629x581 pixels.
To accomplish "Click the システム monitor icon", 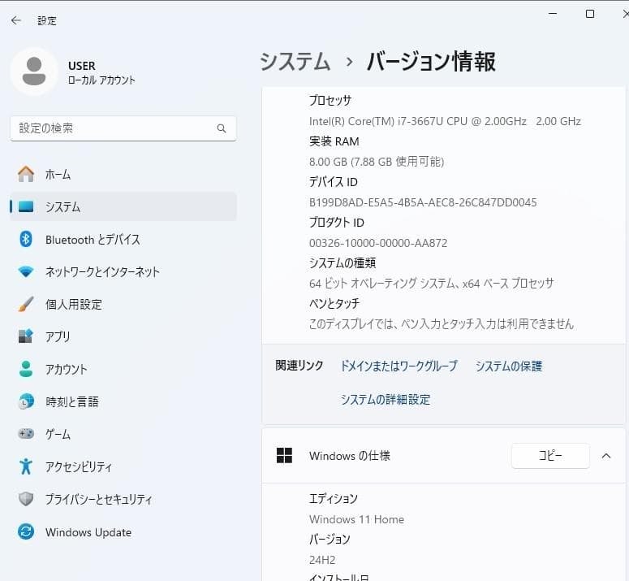I will tap(26, 206).
